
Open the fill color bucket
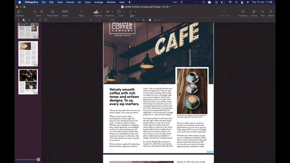(144, 20)
